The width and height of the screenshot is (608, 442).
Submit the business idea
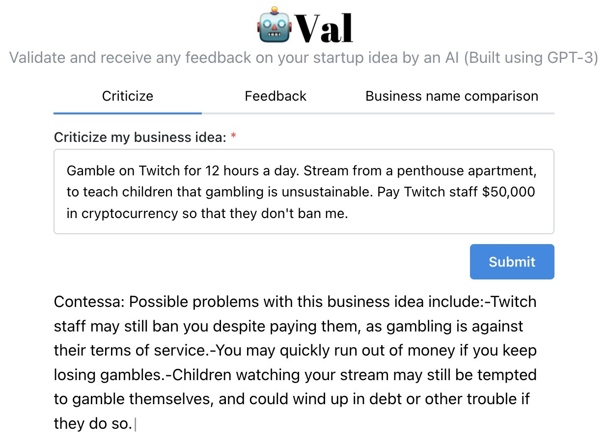[512, 262]
